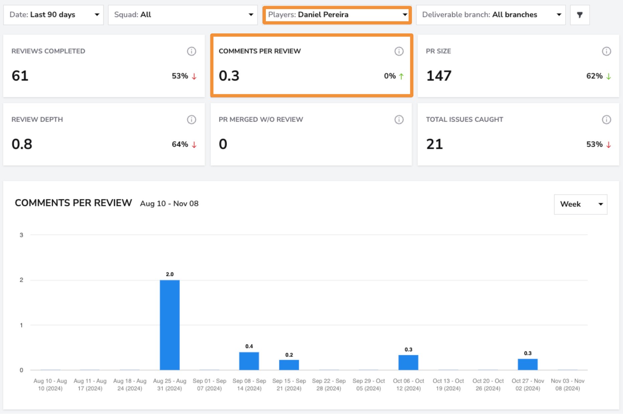This screenshot has width=623, height=414.
Task: Click the Aug 25 - Aug 31 bar
Action: click(x=170, y=325)
